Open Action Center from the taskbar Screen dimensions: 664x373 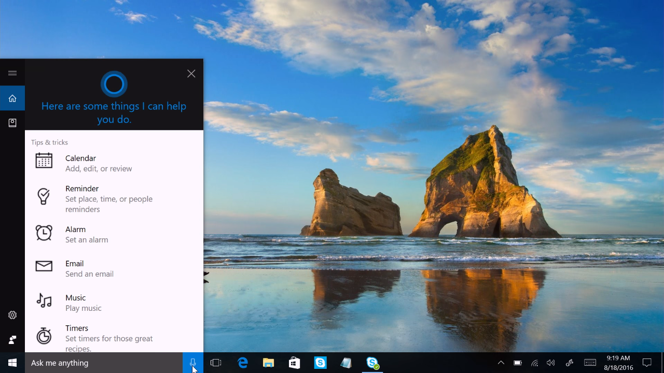[646, 363]
